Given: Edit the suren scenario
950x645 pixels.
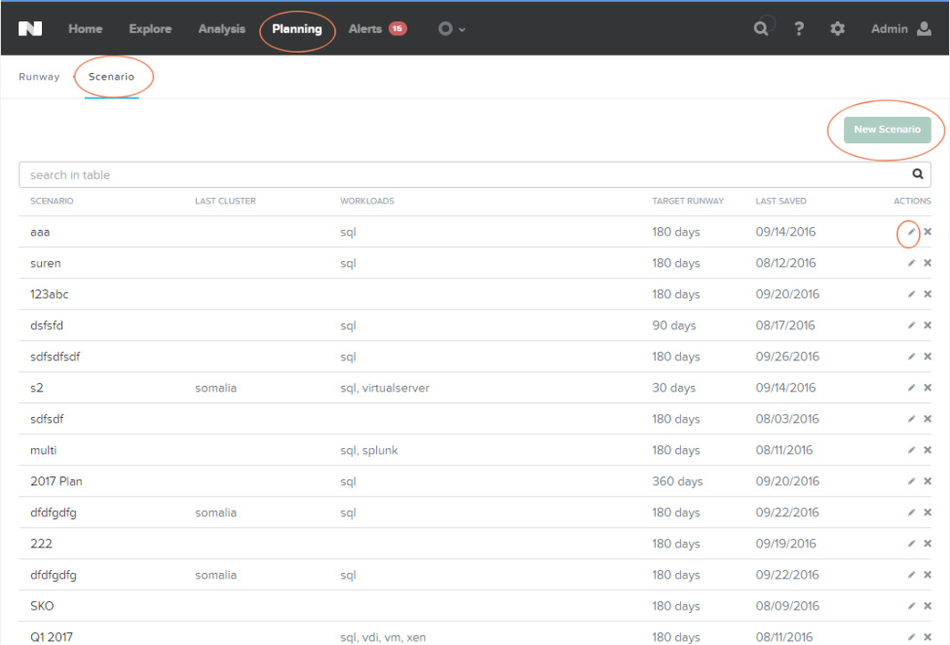Looking at the screenshot, I should pyautogui.click(x=911, y=263).
